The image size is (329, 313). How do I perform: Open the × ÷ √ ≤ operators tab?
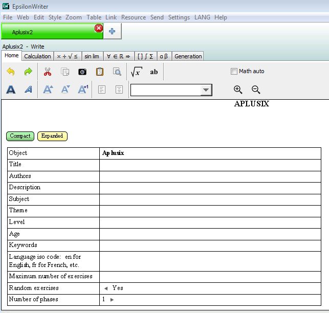(68, 56)
